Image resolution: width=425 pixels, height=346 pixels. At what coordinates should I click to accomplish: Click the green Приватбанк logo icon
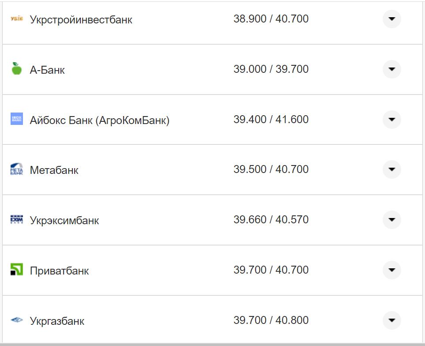point(16,270)
